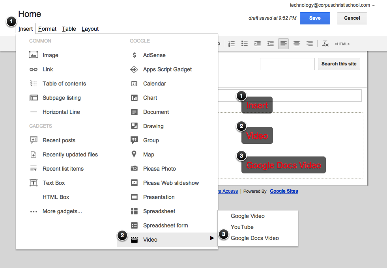Click the Image picture icon
Viewport: 387px width, 268px height.
34,55
